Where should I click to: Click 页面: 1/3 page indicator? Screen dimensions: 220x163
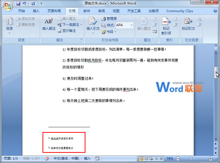click(x=11, y=159)
